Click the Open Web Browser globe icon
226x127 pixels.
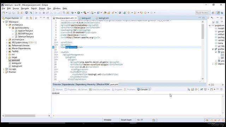(120, 13)
